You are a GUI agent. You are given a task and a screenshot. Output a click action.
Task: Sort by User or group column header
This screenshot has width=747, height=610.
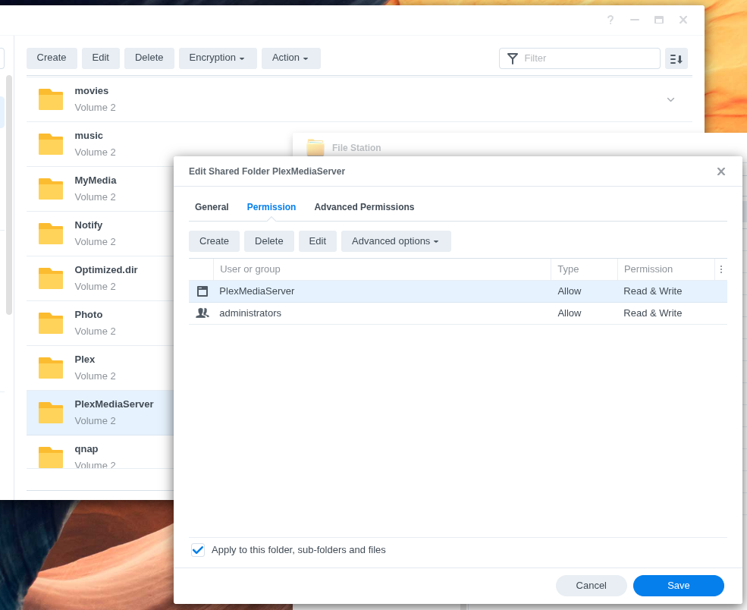[382, 269]
